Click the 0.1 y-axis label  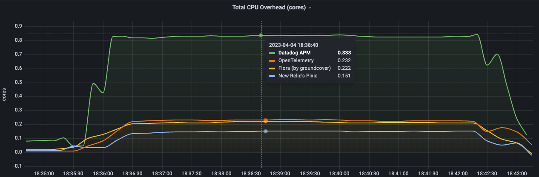[18, 138]
